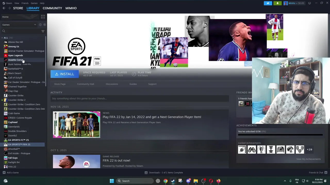Collapse the ALL games category
Image resolution: width=330 pixels, height=185 pixels.
point(2,38)
